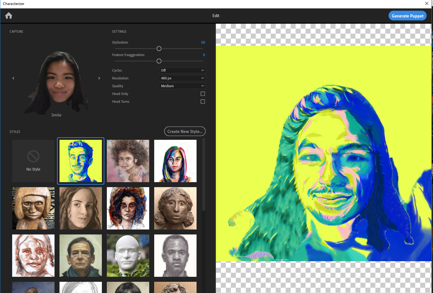
Task: Click Create New Style button
Action: tap(185, 131)
